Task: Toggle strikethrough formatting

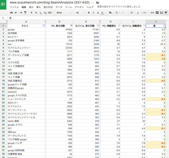Action: click(98, 13)
